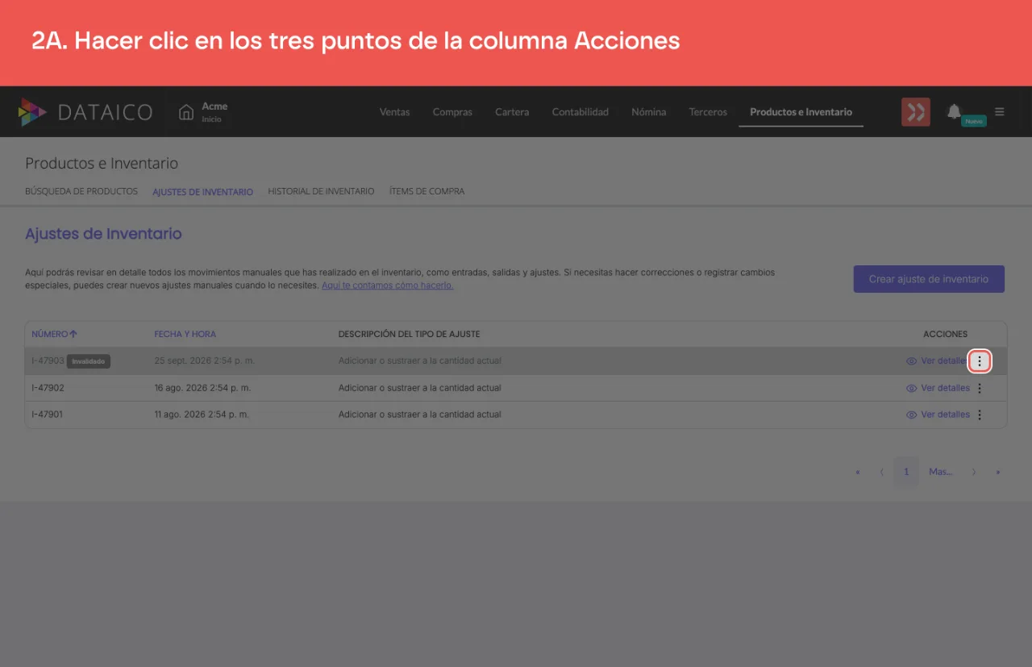The height and width of the screenshot is (667, 1032).
Task: Click the eye icon for I-47902
Action: pos(912,388)
